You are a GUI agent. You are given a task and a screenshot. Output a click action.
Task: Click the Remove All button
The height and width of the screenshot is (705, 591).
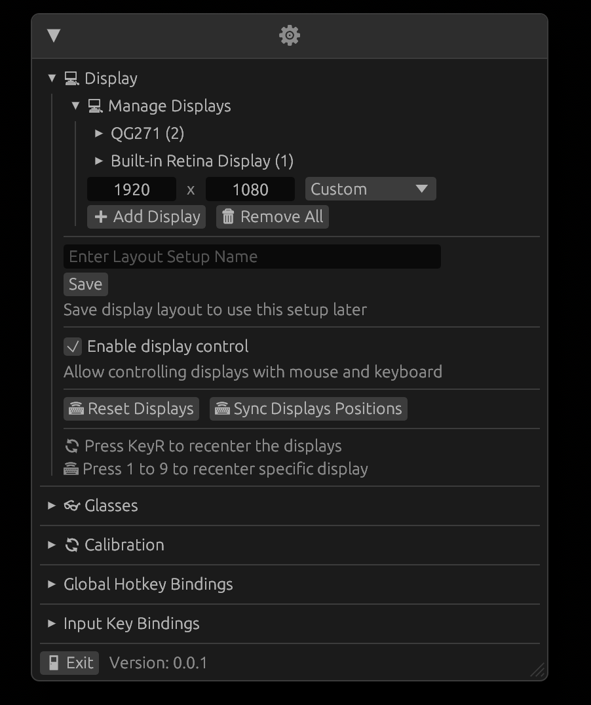(x=273, y=217)
